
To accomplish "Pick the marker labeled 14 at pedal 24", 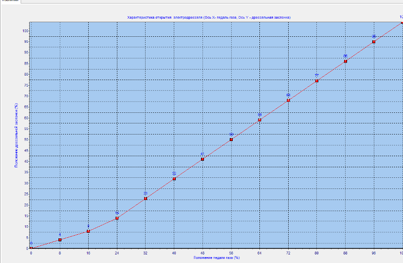I will click(x=117, y=218).
